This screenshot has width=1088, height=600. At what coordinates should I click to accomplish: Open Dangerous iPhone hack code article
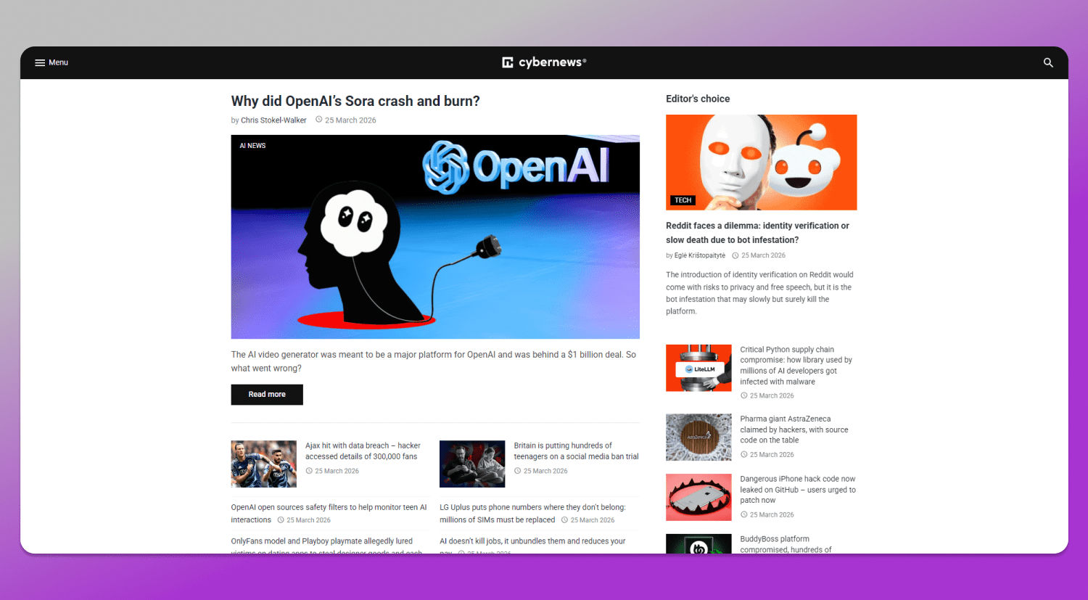(x=798, y=490)
